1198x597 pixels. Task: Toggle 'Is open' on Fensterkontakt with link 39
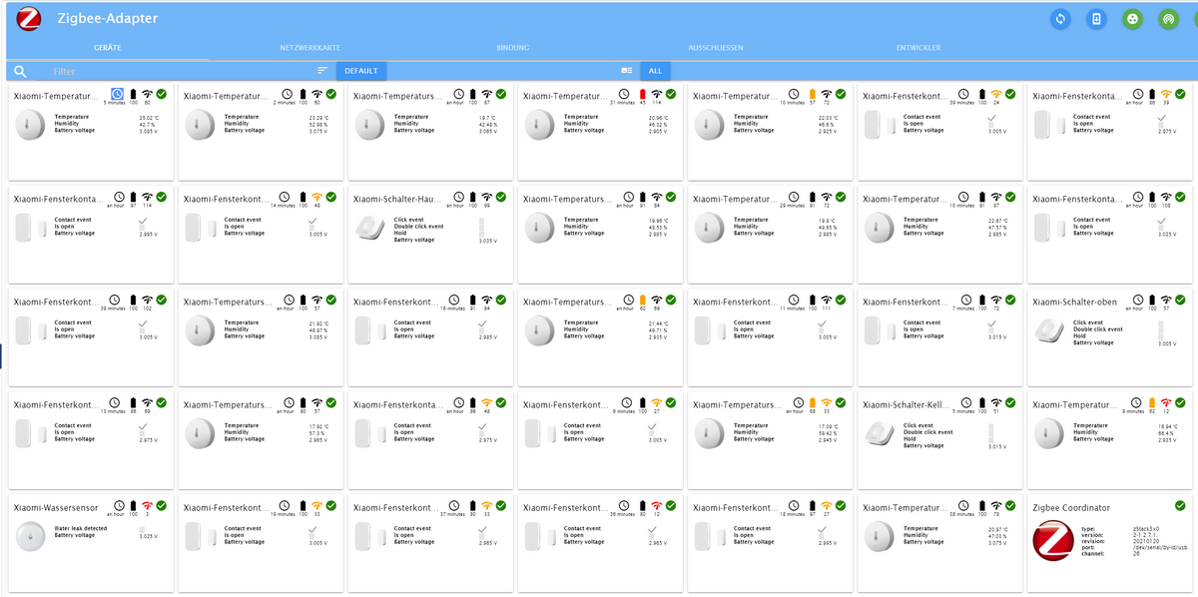tap(1160, 123)
